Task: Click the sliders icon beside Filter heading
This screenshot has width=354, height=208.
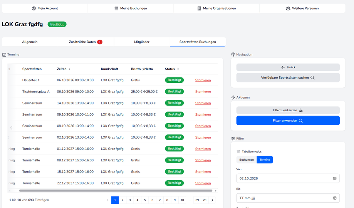Action: click(233, 139)
